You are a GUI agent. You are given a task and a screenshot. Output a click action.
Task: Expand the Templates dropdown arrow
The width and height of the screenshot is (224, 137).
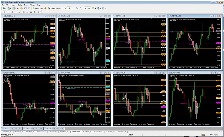105,9
